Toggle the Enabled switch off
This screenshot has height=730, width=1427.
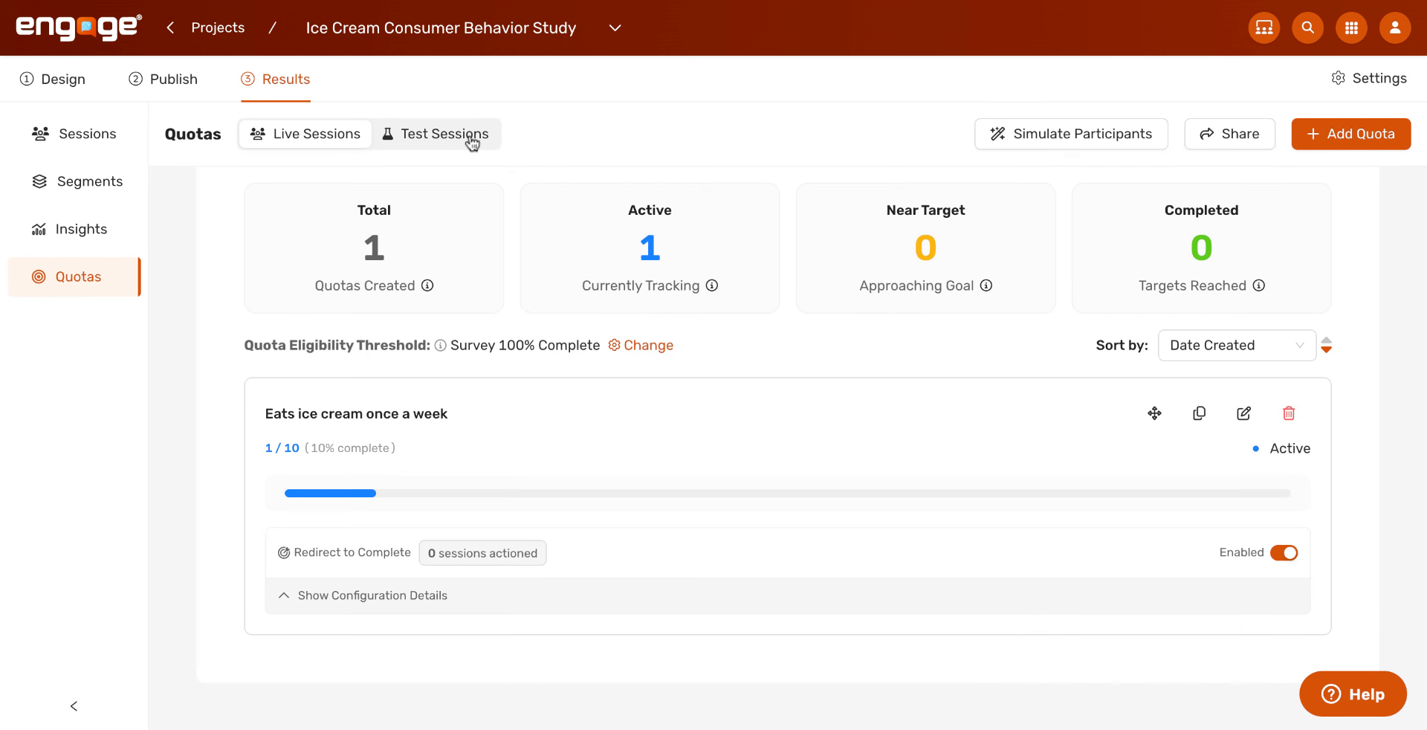[1284, 553]
